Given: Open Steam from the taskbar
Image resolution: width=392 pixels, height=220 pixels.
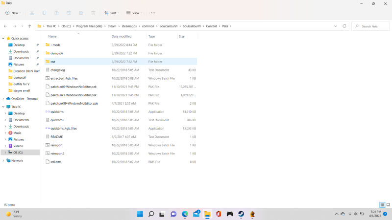Looking at the screenshot, I should pos(241,214).
